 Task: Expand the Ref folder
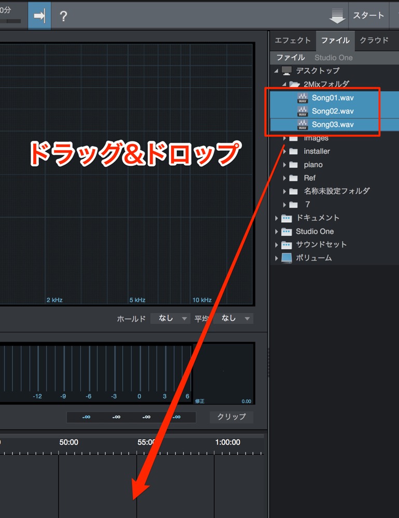click(284, 178)
